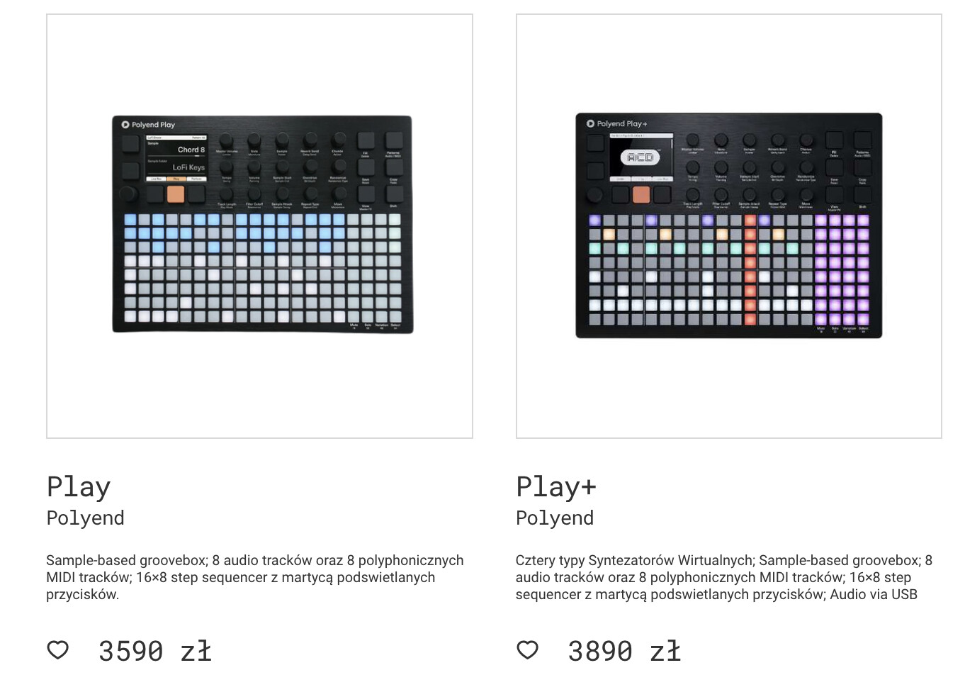
Task: Open the Play+ product photo
Action: tap(729, 226)
